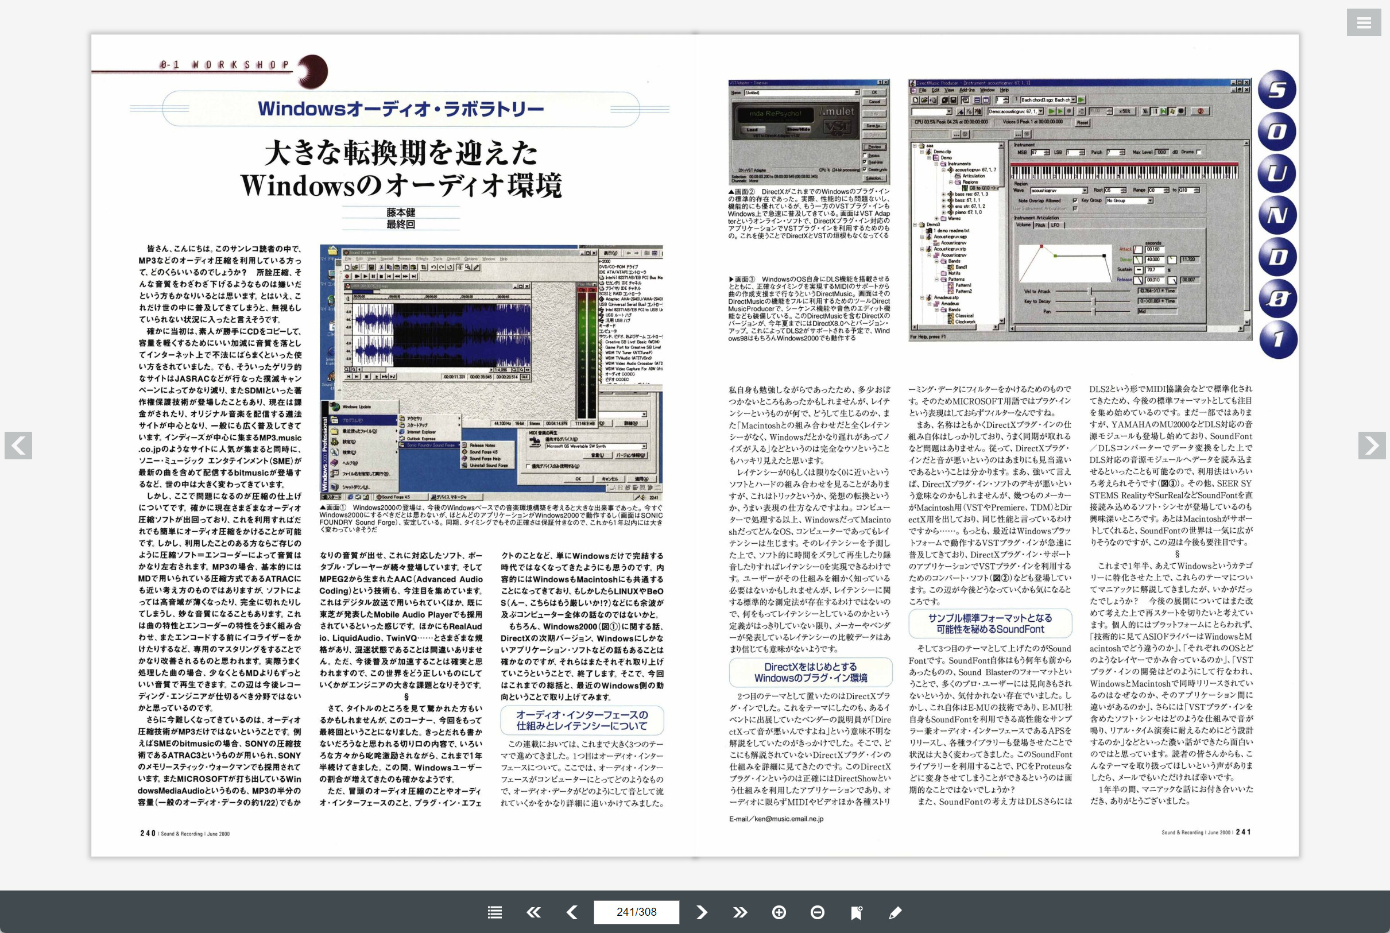Click the heading 'サンプル標準フォーマットとなる可能性を秘めるSoundFont'
This screenshot has height=933, width=1390.
coord(990,624)
